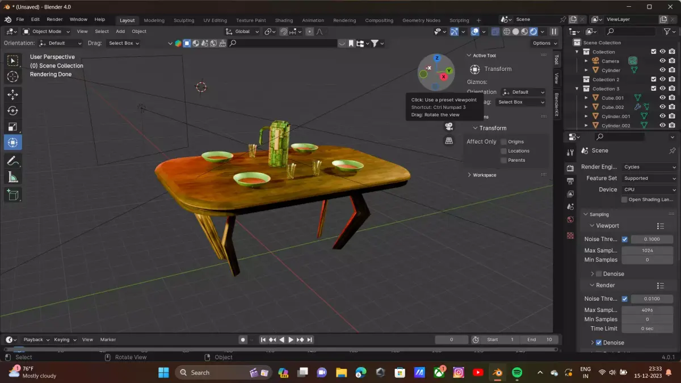Activate the Rotate tool
Viewport: 681px width, 383px height.
pyautogui.click(x=12, y=111)
